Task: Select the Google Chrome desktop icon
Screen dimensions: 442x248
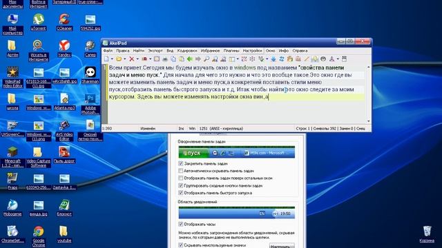Action: [39, 236]
